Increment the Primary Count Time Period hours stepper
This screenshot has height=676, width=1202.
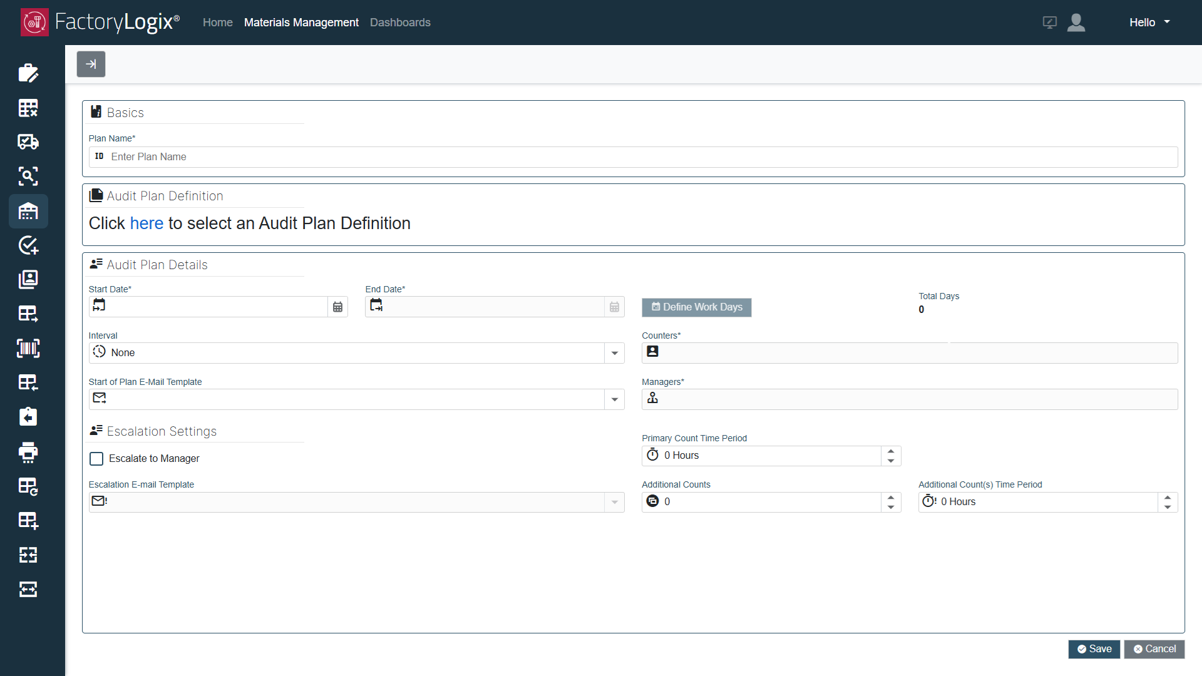coord(890,451)
